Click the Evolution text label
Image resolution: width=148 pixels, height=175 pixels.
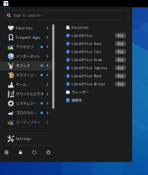80,27
